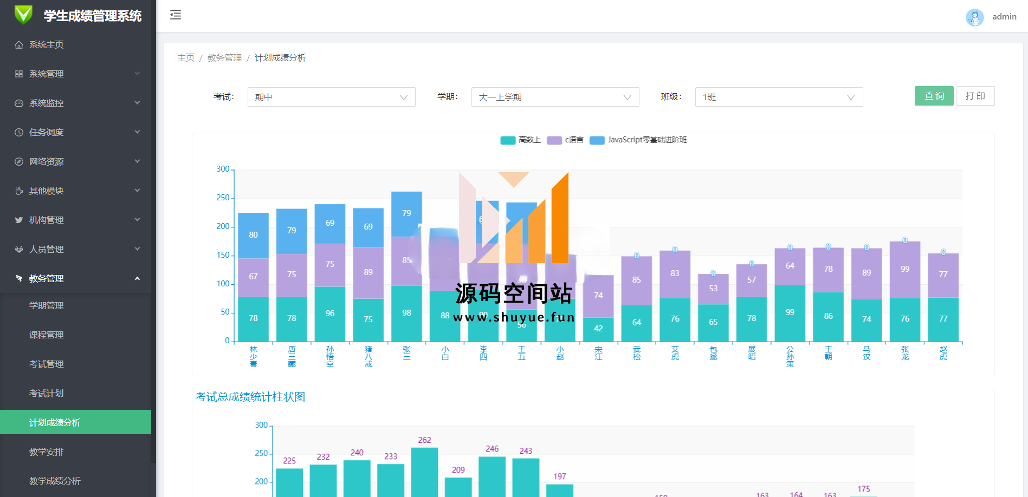Click 张龙's purple bar segment 99

point(905,270)
